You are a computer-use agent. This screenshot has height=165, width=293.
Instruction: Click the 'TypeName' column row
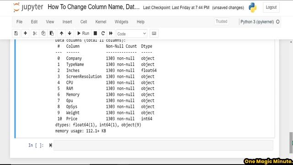click(106, 64)
